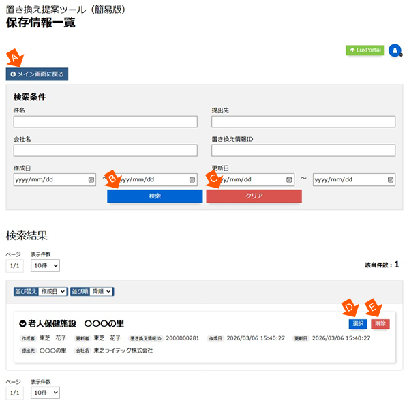The height and width of the screenshot is (405, 409).
Task: Click the 件名 text field
Action: 105,121
